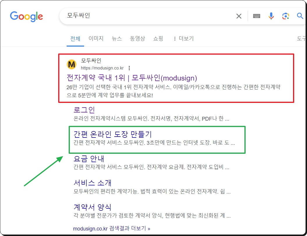Screen dimensions: 307x236
Task: Switch to the 쇼핑 tab
Action: [158, 38]
